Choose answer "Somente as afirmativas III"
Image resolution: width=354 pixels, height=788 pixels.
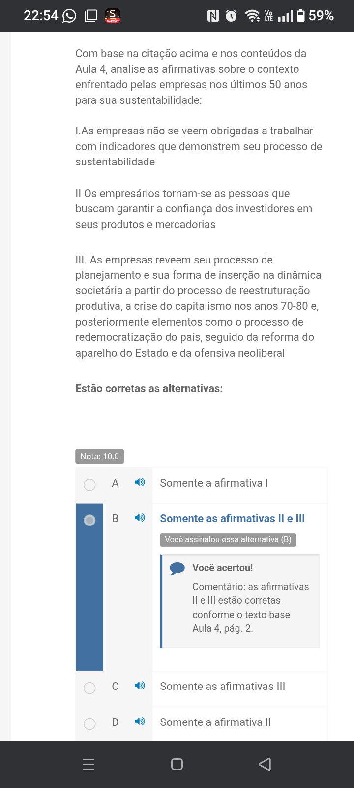coord(222,687)
